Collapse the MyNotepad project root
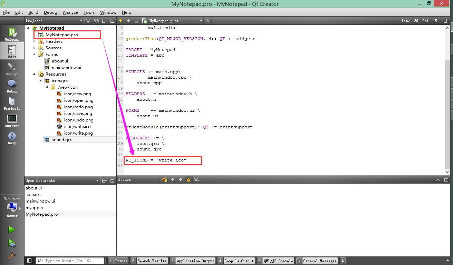The width and height of the screenshot is (453, 265). 28,28
